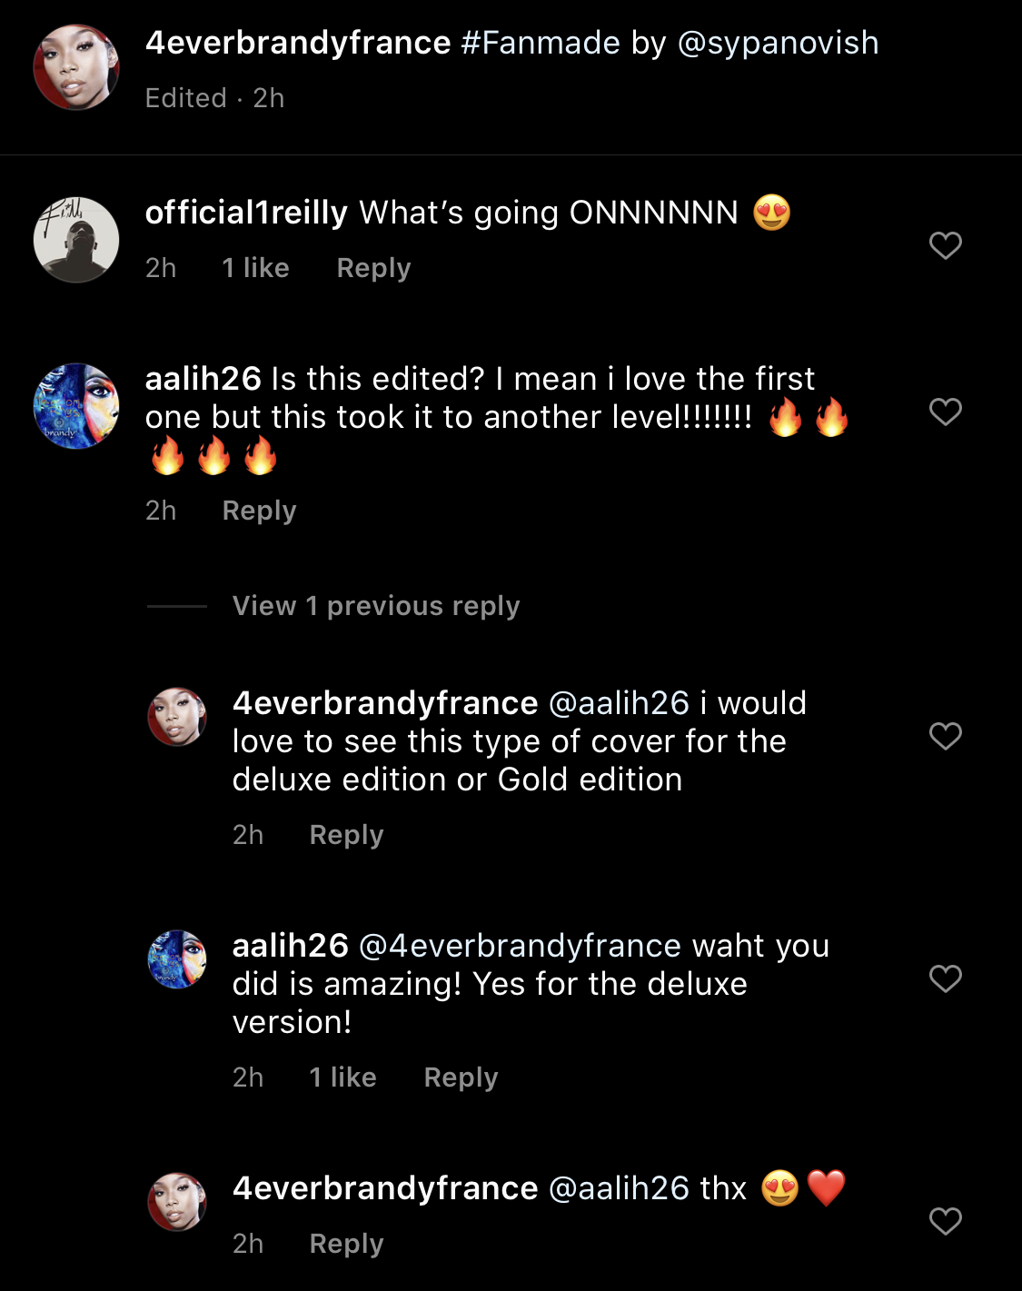Heart aalih26's "Yes for the deluxe version" reply
Image resolution: width=1022 pixels, height=1291 pixels.
tap(945, 978)
